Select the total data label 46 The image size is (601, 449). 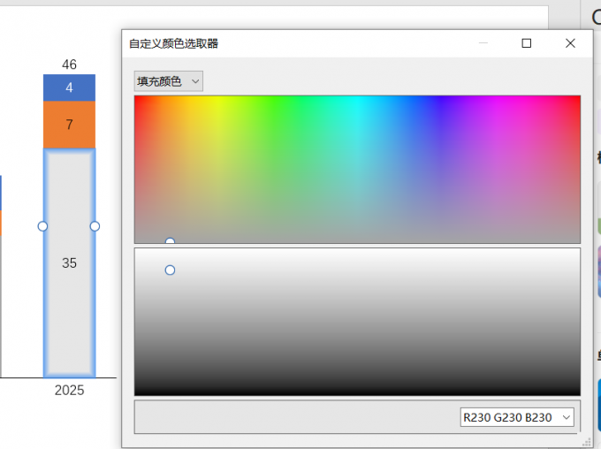(69, 65)
